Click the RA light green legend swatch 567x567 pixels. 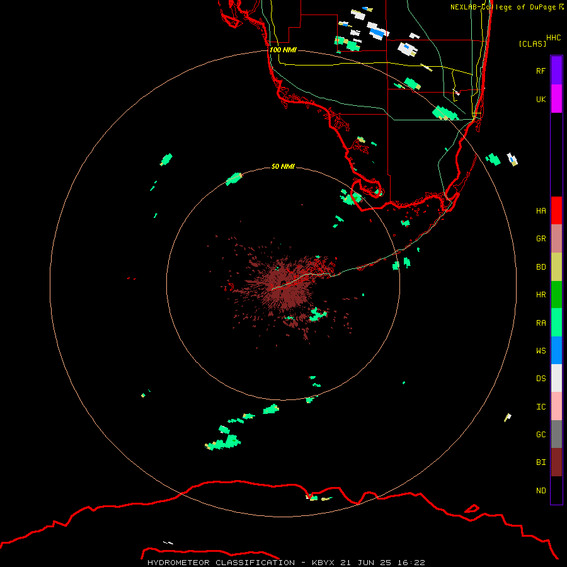pyautogui.click(x=556, y=323)
